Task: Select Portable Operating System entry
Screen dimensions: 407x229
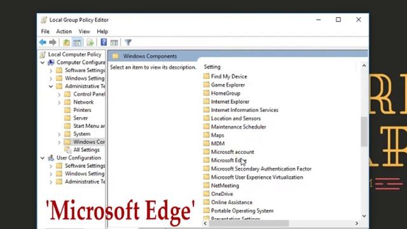Action: click(242, 211)
